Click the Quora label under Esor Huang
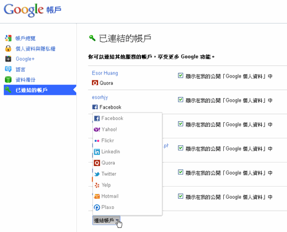This screenshot has width=287, height=232. tap(106, 83)
